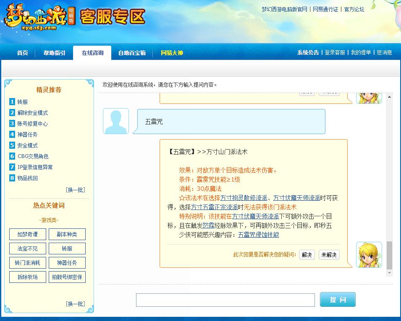Click number 2 icon beside 解除安全模式
The image size is (401, 321).
coord(12,113)
